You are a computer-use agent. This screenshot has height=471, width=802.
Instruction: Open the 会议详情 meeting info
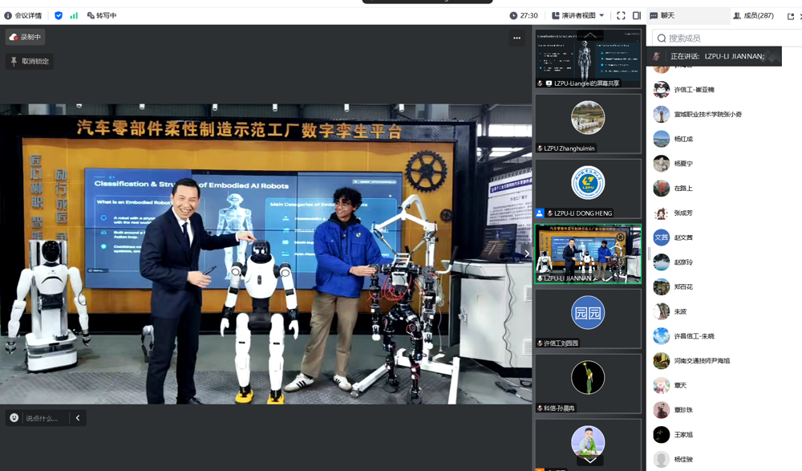click(x=23, y=15)
